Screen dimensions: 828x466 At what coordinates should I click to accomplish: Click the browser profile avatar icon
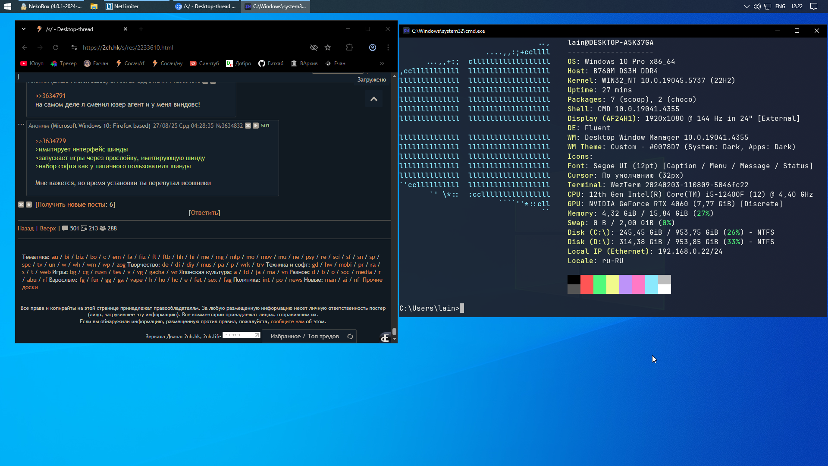coord(373,47)
